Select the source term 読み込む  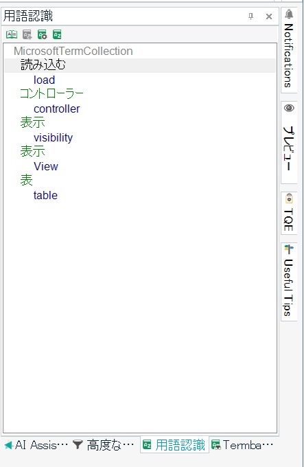pos(43,65)
